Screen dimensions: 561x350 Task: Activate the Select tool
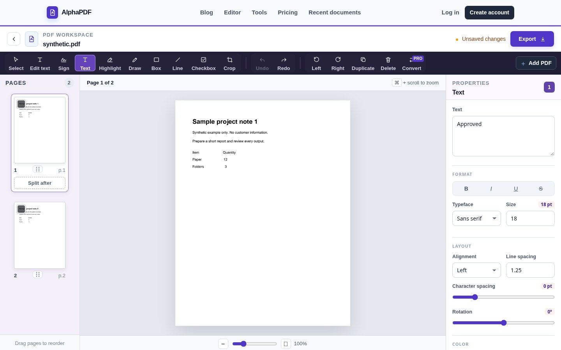tap(16, 63)
